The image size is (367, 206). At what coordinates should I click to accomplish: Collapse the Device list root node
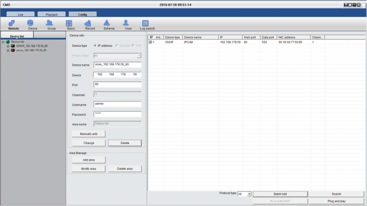[x=3, y=42]
